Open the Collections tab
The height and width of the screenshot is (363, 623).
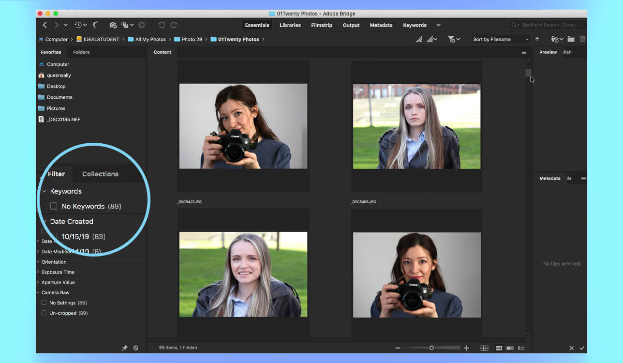[x=100, y=174]
